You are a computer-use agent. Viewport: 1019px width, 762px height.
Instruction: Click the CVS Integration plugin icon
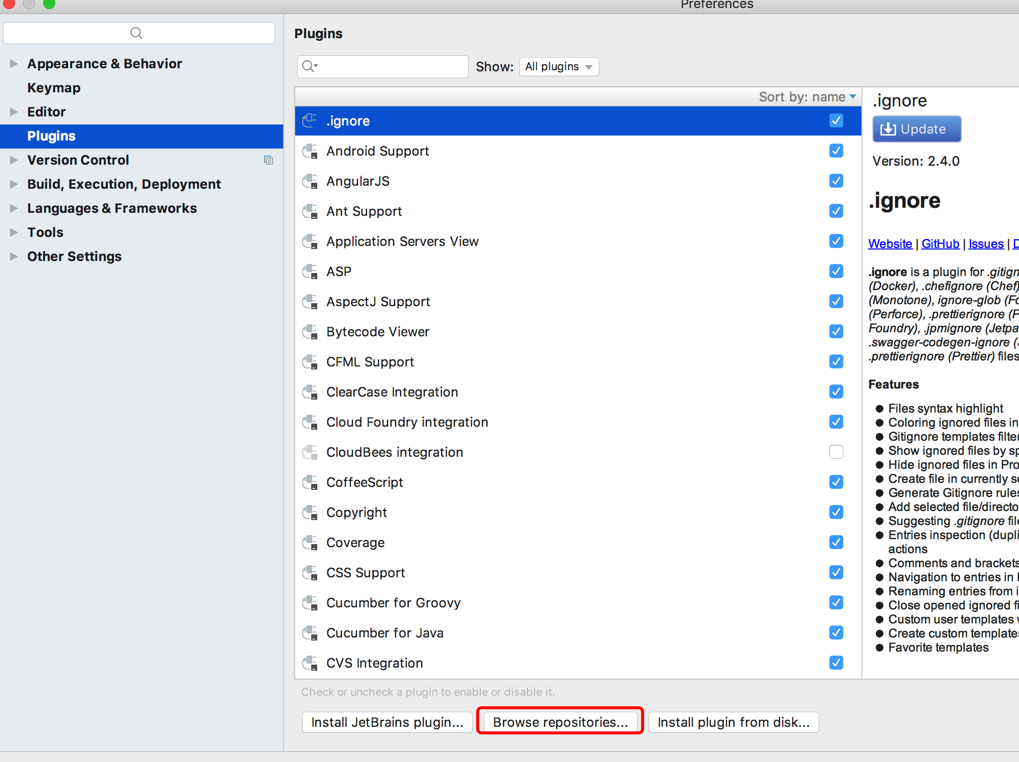310,663
